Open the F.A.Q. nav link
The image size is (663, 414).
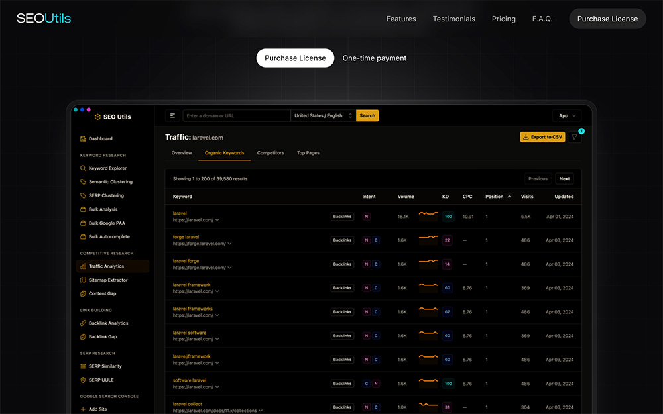(542, 19)
